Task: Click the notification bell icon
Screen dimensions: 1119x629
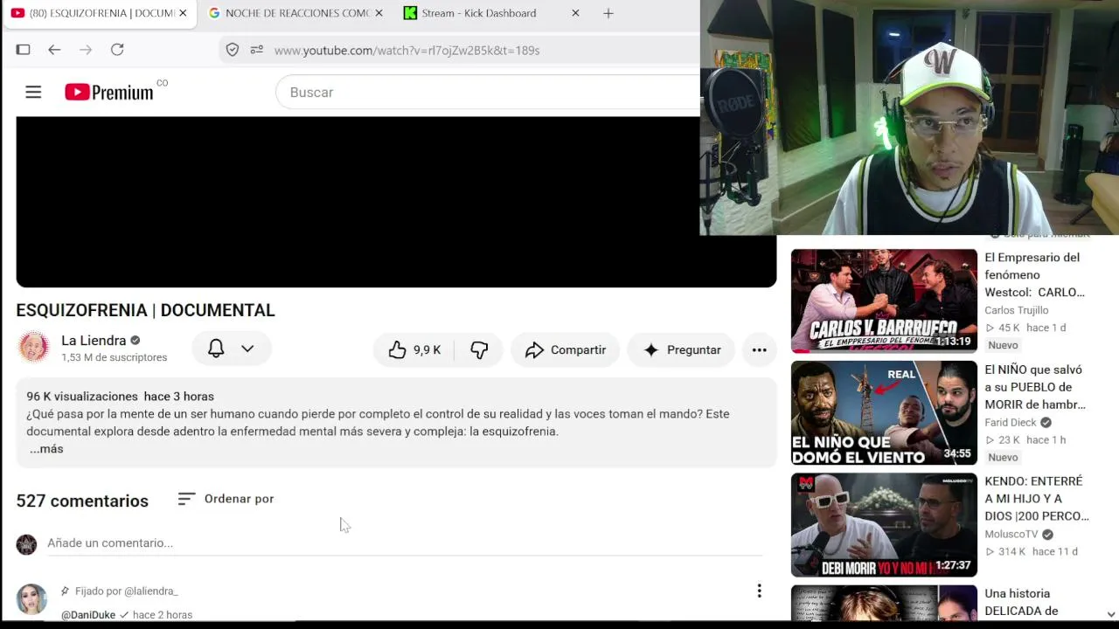Action: point(216,349)
